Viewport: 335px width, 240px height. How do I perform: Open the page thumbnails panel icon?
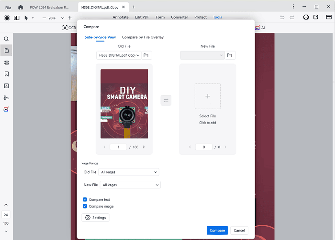pyautogui.click(x=6, y=50)
